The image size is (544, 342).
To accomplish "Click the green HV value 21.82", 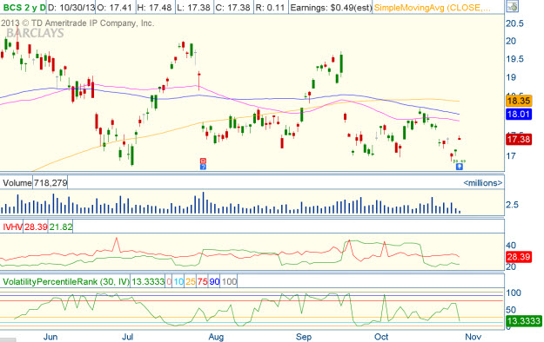I will pyautogui.click(x=61, y=227).
